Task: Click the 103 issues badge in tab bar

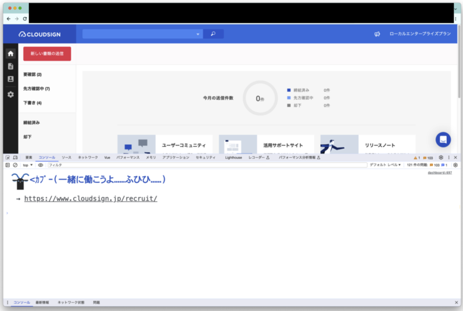Action: 428,158
